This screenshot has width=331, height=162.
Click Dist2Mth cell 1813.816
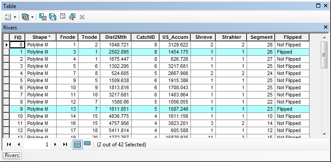pos(116,87)
